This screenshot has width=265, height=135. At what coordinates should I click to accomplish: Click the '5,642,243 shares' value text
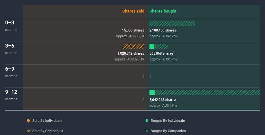pyautogui.click(x=163, y=100)
